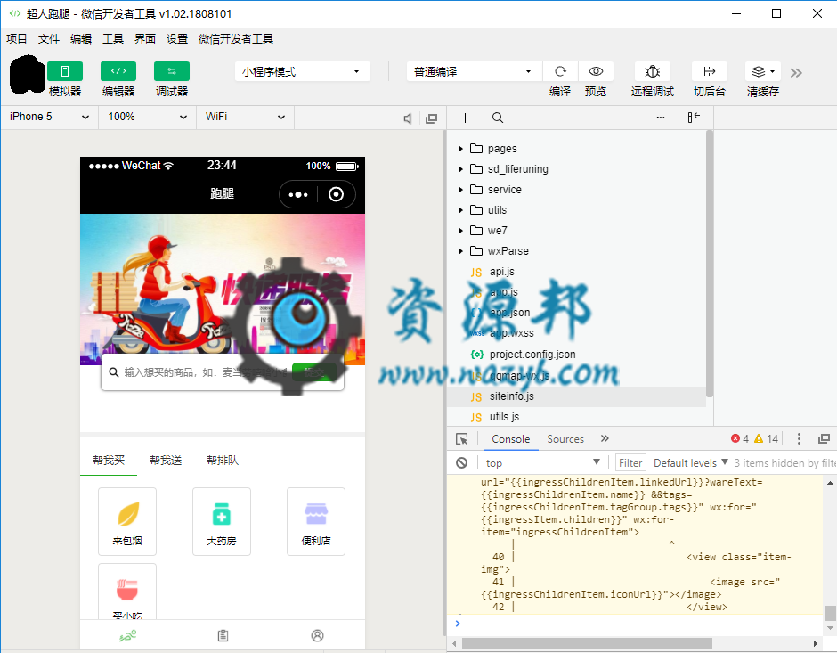837x653 pixels.
Task: Select the 帮我送 tab
Action: click(166, 461)
